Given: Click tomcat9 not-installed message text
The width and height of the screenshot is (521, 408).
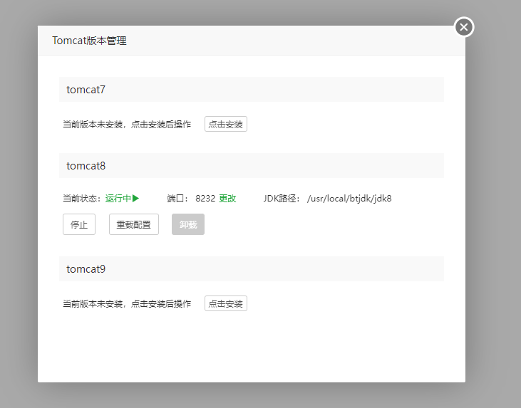Looking at the screenshot, I should coord(127,303).
